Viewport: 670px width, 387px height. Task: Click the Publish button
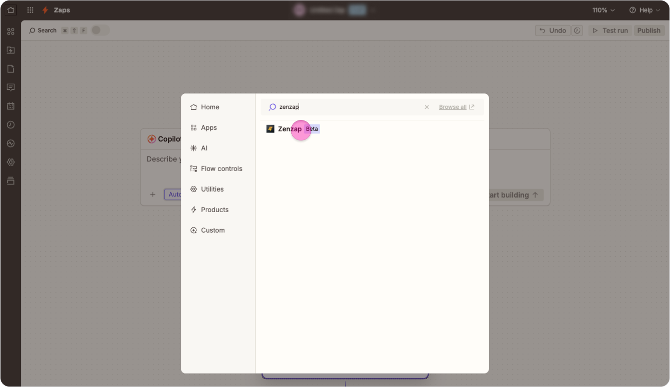pyautogui.click(x=649, y=30)
